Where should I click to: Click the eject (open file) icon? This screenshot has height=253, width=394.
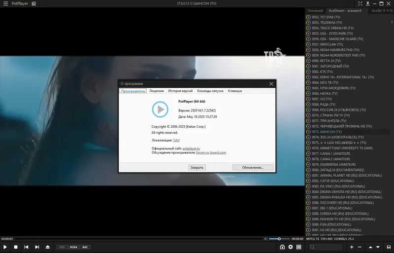48,247
